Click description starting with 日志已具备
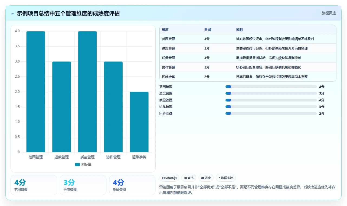Screen dimensions: 347x206 pyautogui.click(x=272, y=77)
